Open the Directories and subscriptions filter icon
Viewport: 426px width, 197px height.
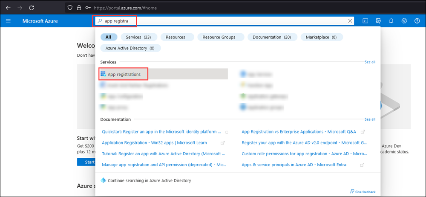point(378,21)
